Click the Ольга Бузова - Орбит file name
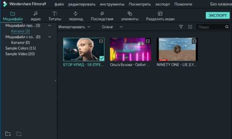 click(x=130, y=65)
